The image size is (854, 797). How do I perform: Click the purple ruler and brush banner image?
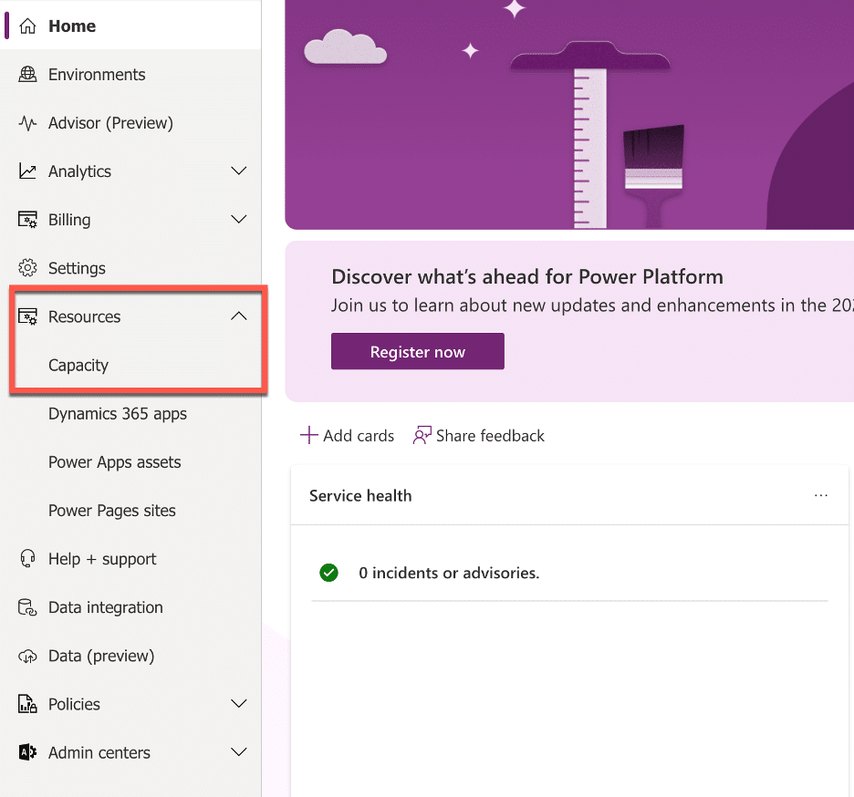[569, 114]
